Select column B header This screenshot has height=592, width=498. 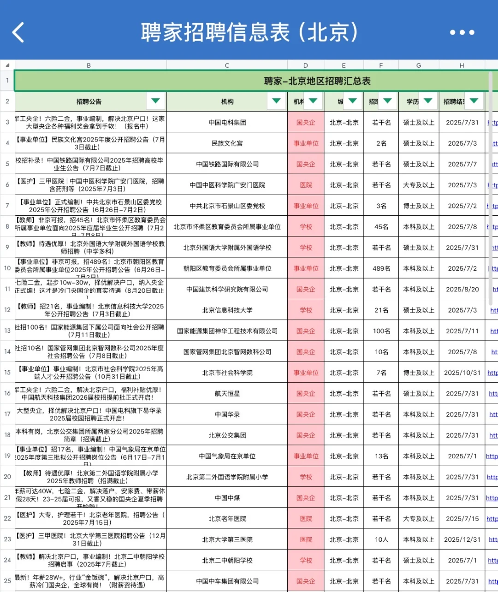pyautogui.click(x=89, y=65)
